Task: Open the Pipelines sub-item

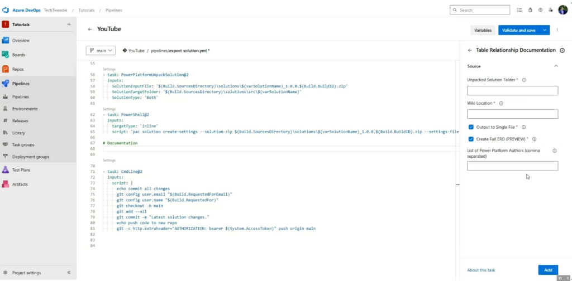Action: point(21,97)
